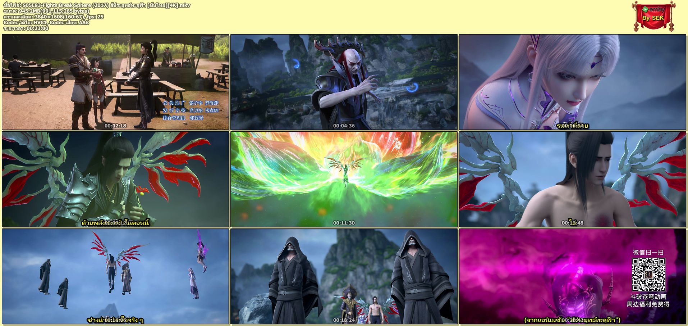Click the file size text 945.2MB
This screenshot has width=688, height=326.
pos(46,11)
